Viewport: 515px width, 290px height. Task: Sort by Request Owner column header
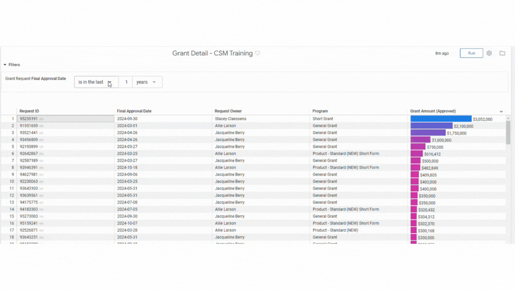coord(228,111)
